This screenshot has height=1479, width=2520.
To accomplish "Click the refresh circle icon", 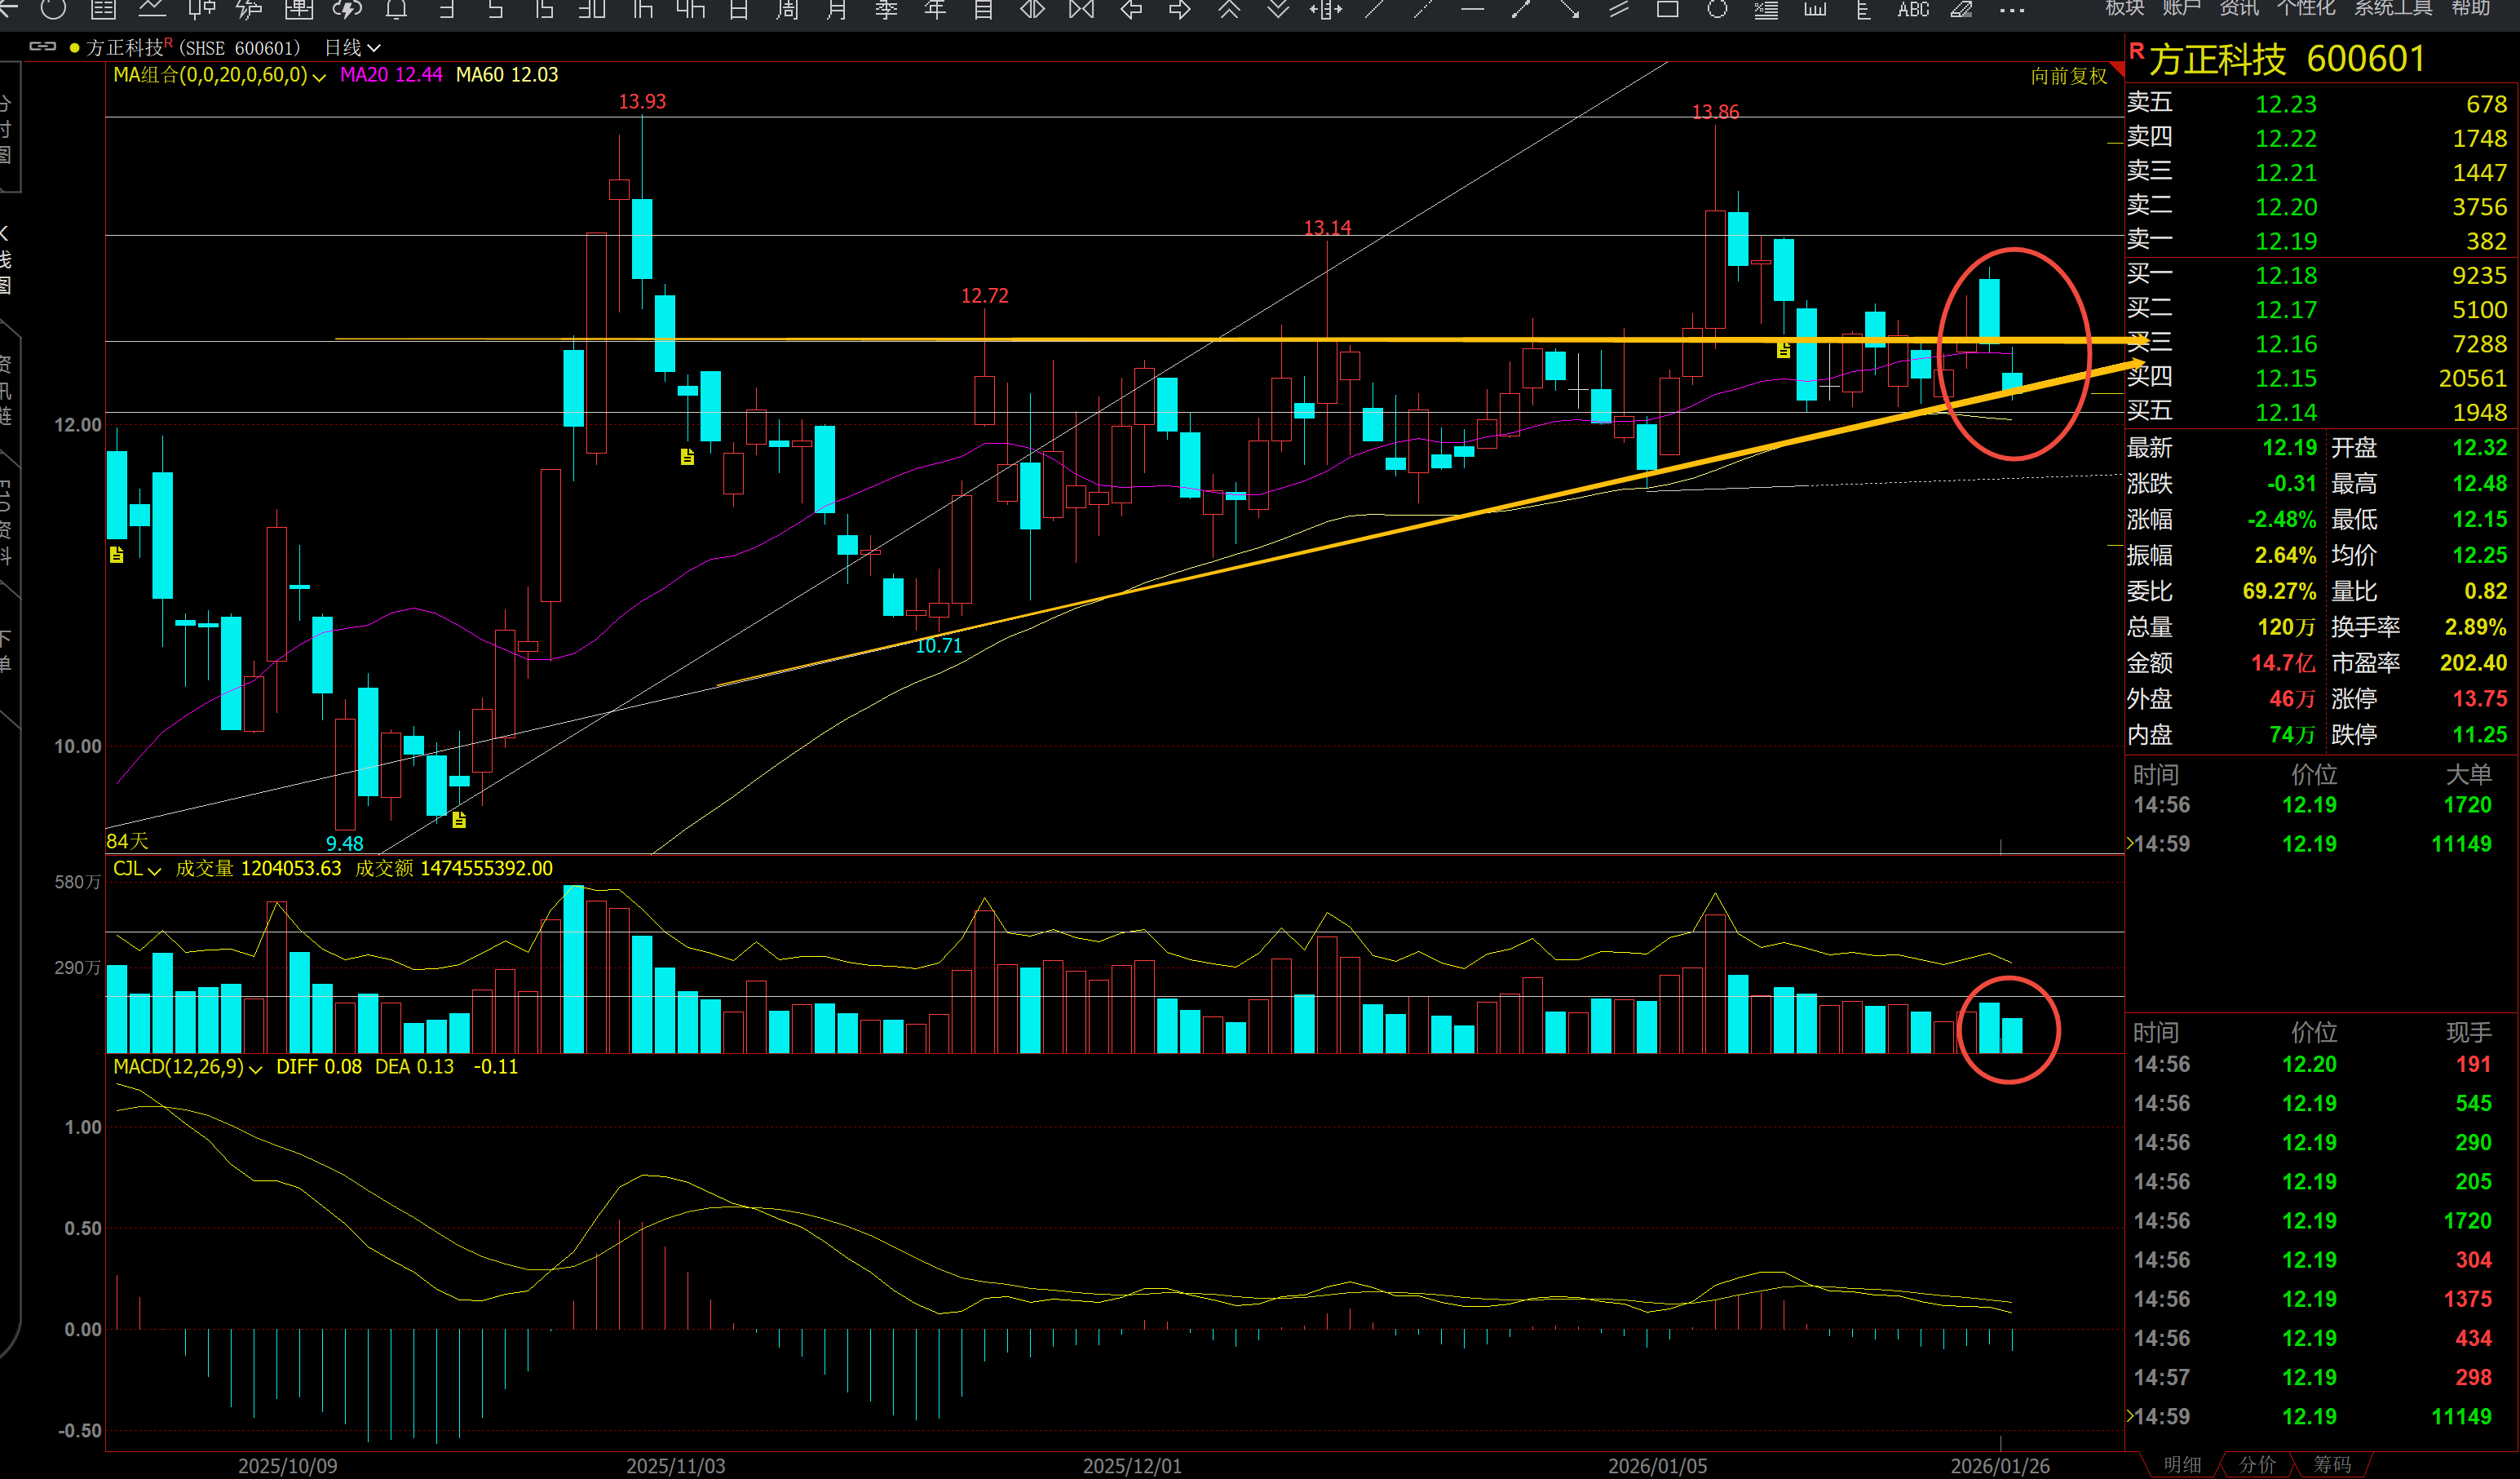I will point(54,10).
